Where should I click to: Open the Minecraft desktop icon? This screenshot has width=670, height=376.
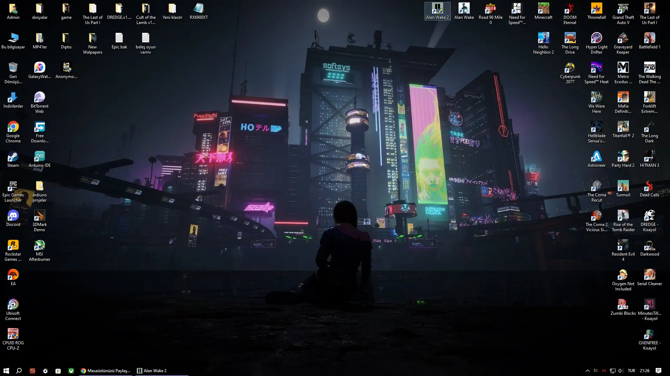(x=543, y=11)
